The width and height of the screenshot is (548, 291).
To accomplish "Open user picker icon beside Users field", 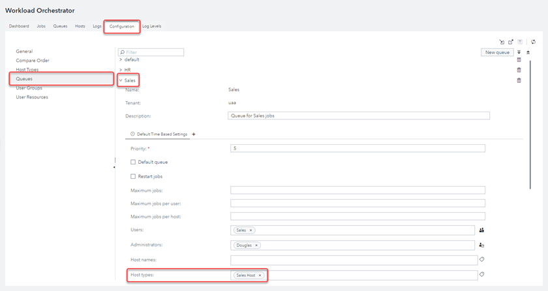I will pos(481,230).
